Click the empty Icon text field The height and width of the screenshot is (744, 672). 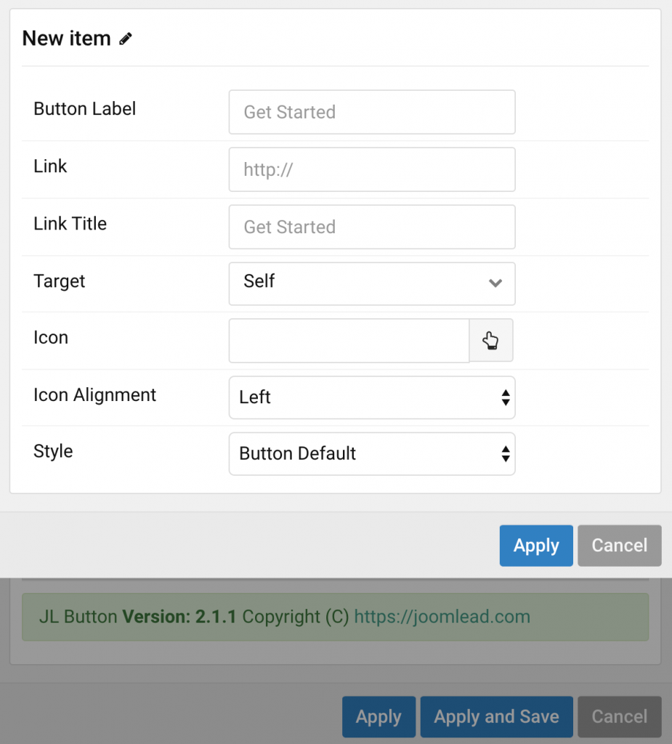(349, 340)
